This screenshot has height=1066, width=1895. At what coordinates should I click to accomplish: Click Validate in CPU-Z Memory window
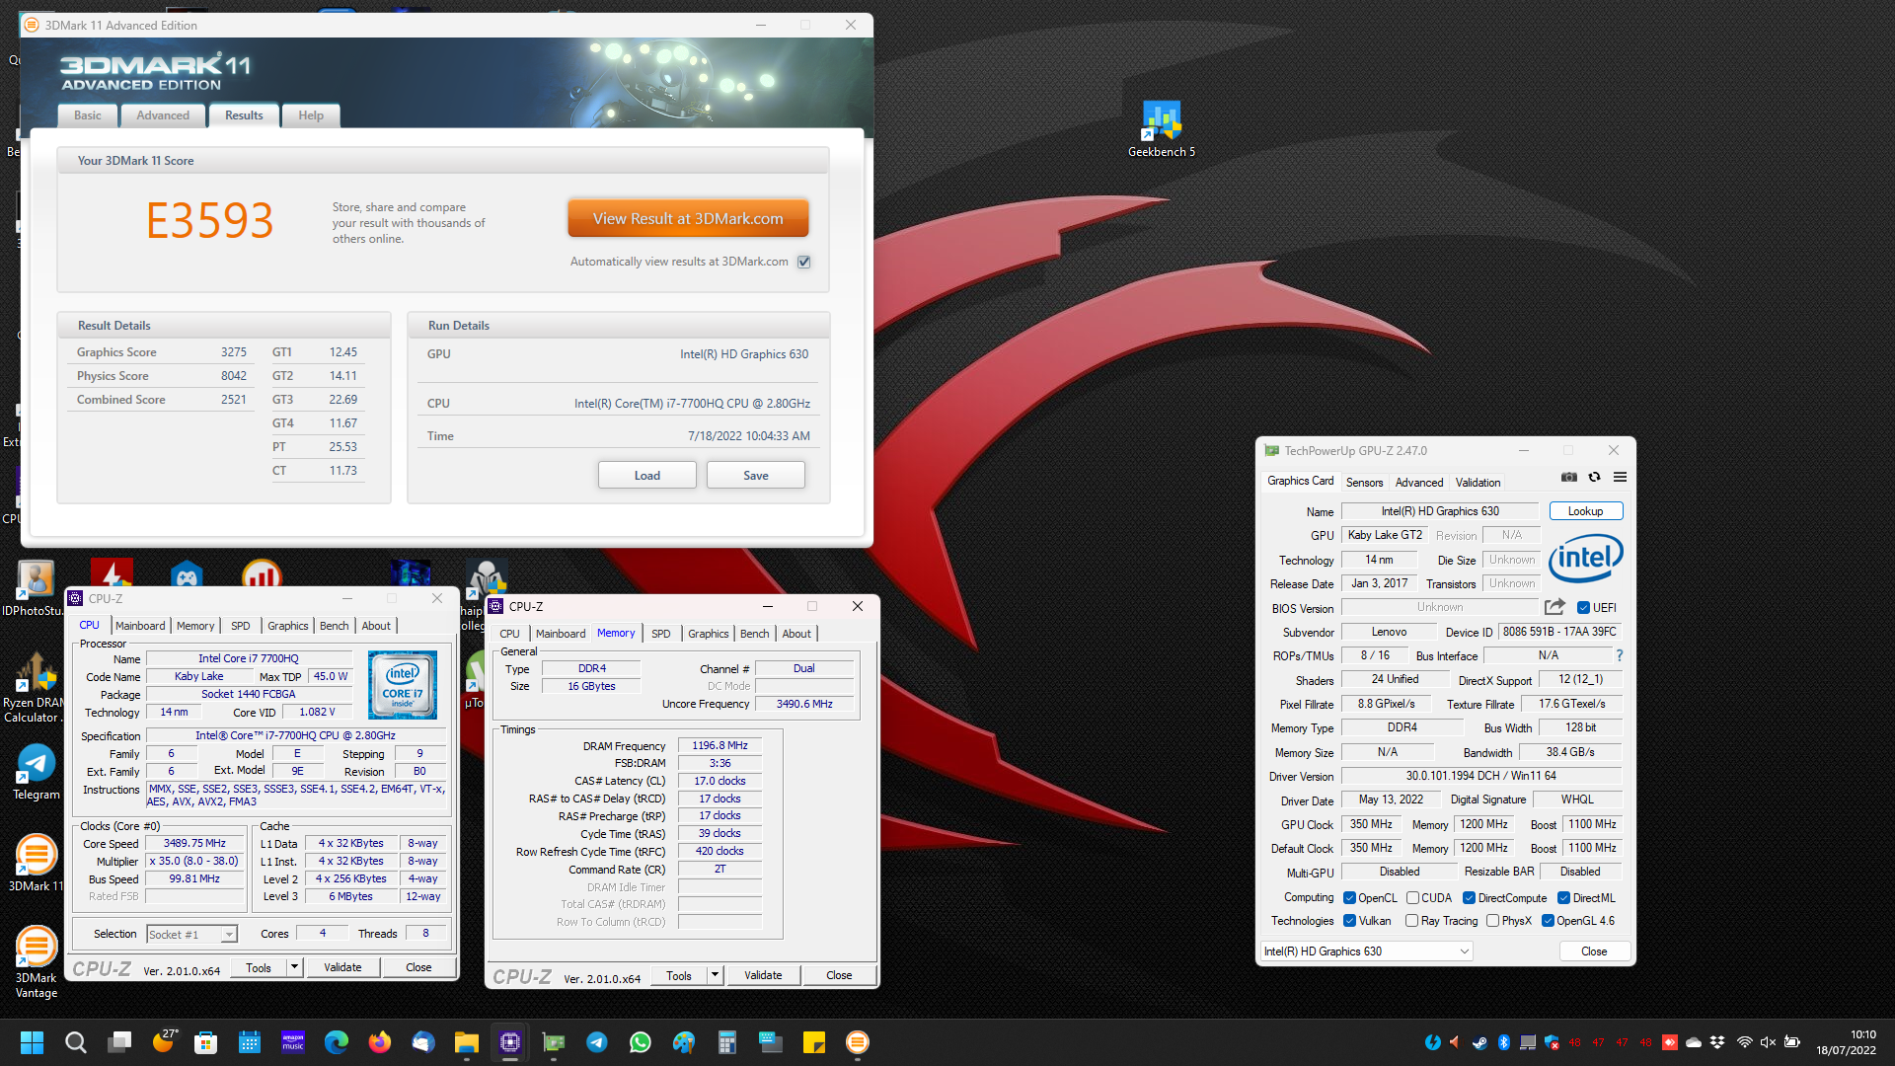[763, 975]
